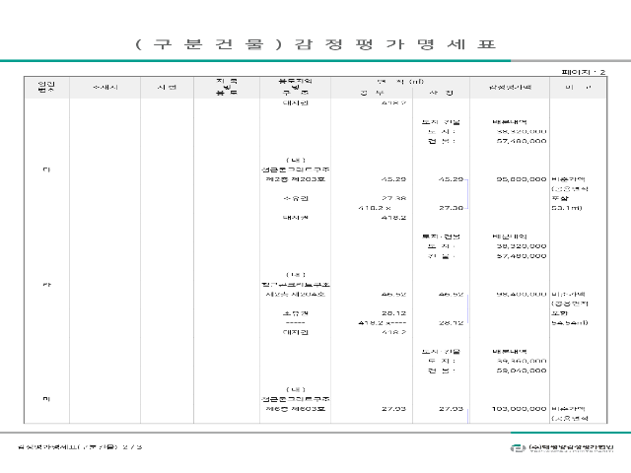Click the row symbol 다
The height and width of the screenshot is (473, 631).
pos(45,170)
